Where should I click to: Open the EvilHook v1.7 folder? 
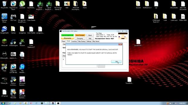(x=147, y=5)
